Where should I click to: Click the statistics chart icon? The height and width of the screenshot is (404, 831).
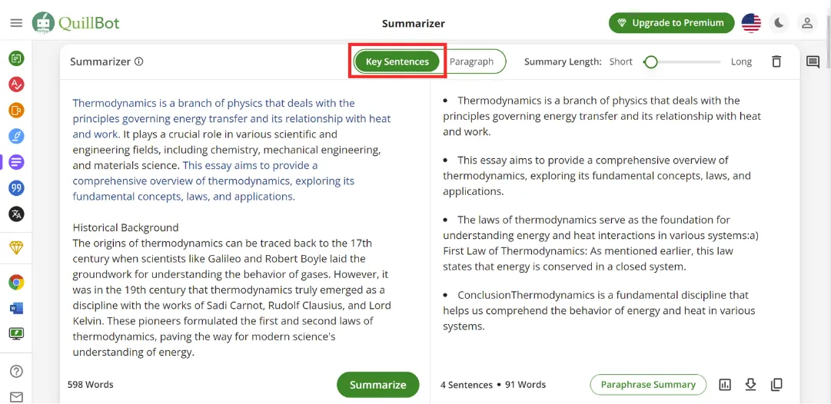point(725,385)
